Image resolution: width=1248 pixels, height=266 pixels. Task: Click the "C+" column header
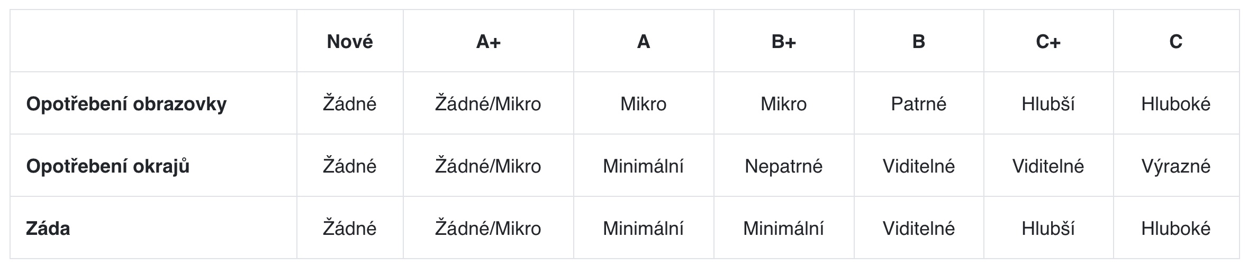click(1048, 41)
